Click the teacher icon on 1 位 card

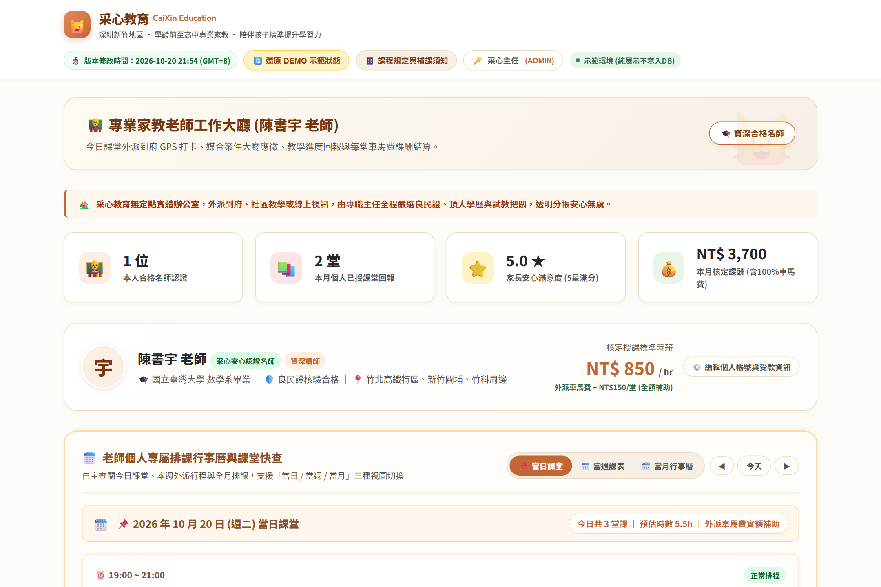point(95,268)
